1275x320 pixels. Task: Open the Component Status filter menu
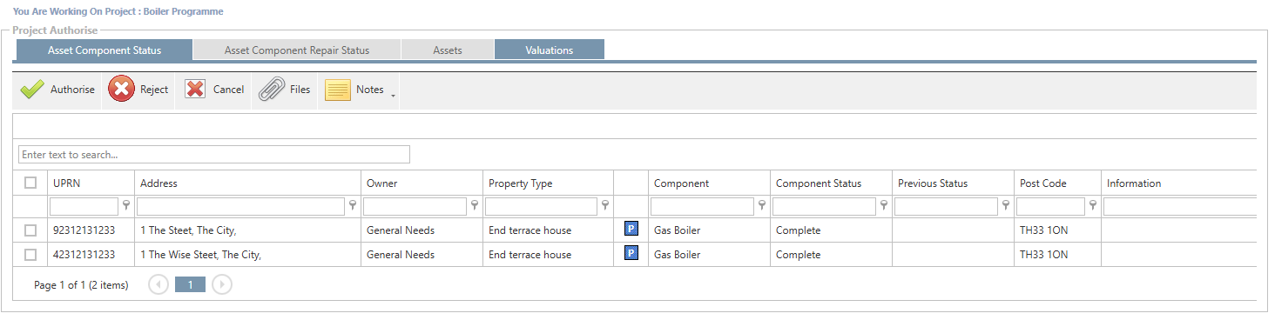tap(884, 206)
